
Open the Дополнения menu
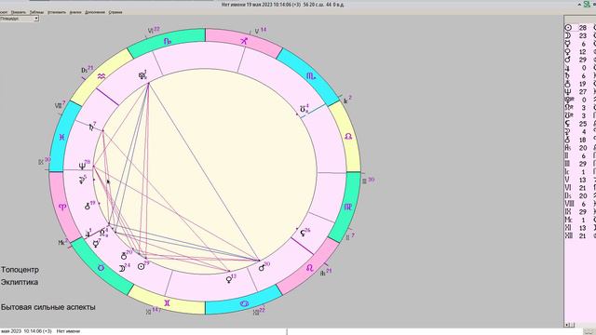point(95,12)
